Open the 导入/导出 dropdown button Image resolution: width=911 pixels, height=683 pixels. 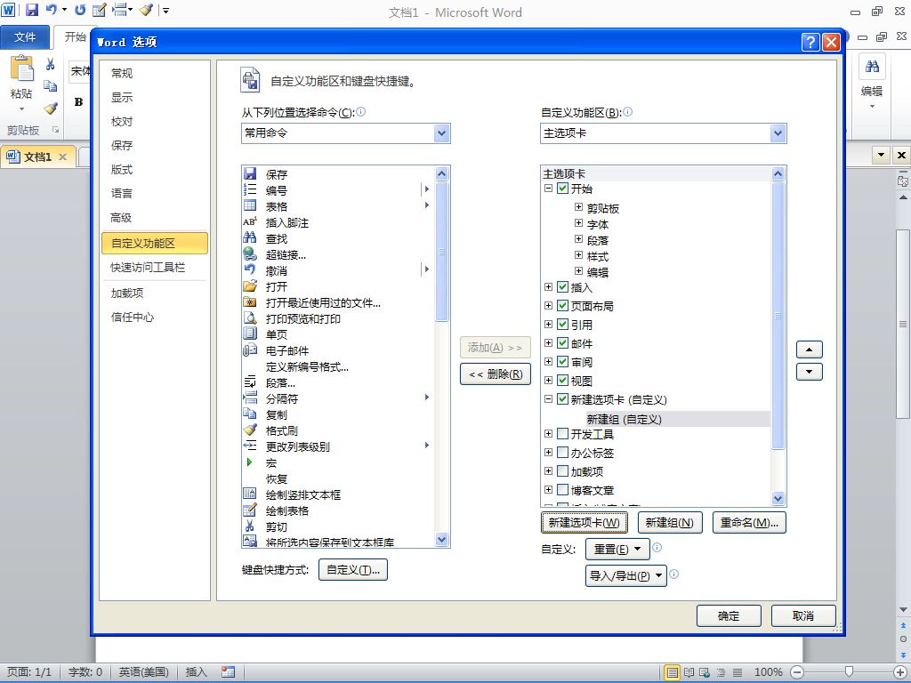[625, 575]
